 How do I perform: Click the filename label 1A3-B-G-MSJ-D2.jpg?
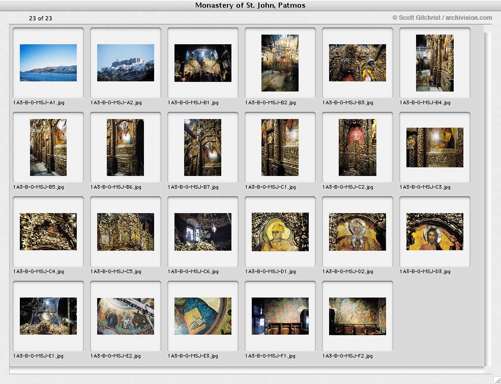click(x=348, y=271)
